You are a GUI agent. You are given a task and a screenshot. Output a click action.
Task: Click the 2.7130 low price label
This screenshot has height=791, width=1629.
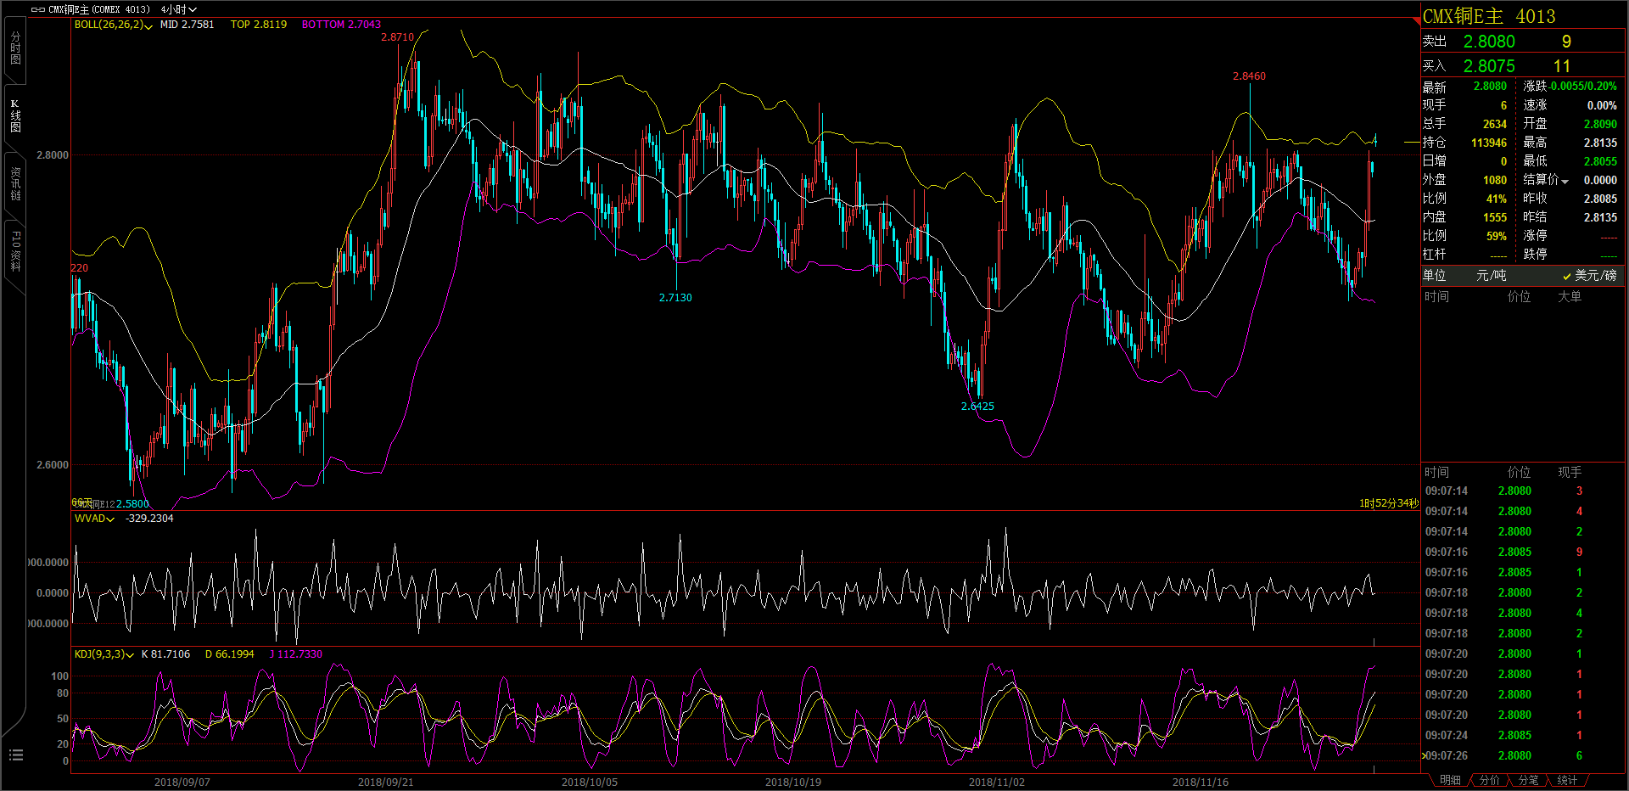675,298
